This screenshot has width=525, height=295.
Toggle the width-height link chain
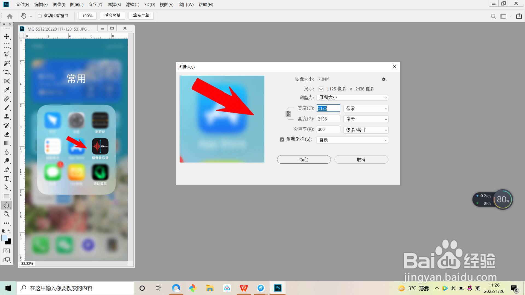tap(288, 114)
